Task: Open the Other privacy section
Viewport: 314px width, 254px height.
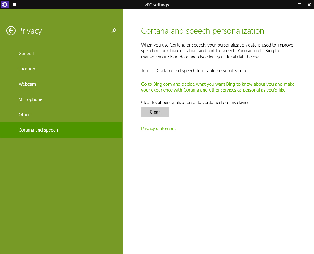Action: tap(61, 114)
